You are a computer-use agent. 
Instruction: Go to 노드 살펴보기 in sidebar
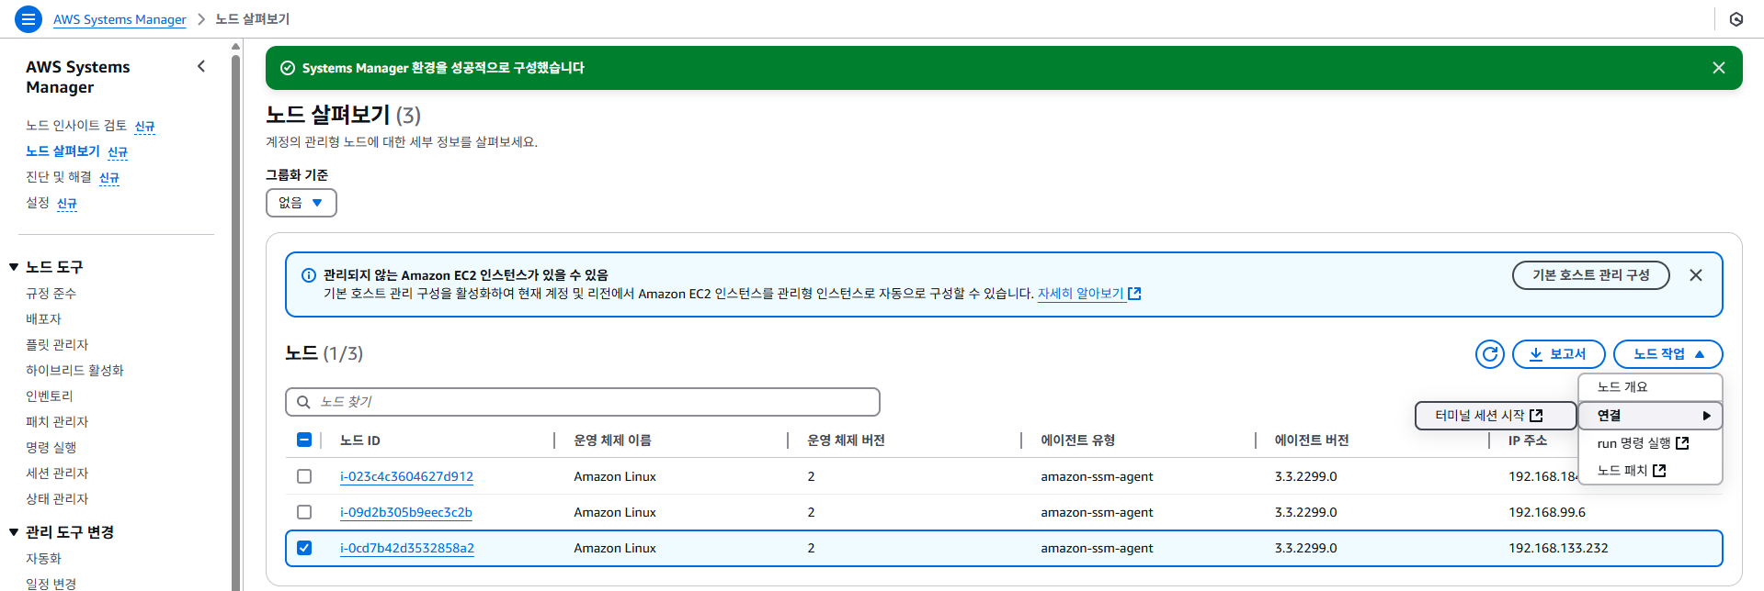tap(63, 151)
